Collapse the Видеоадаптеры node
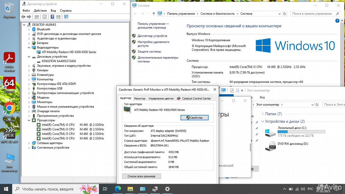The height and width of the screenshot is (194, 345). (x=29, y=47)
